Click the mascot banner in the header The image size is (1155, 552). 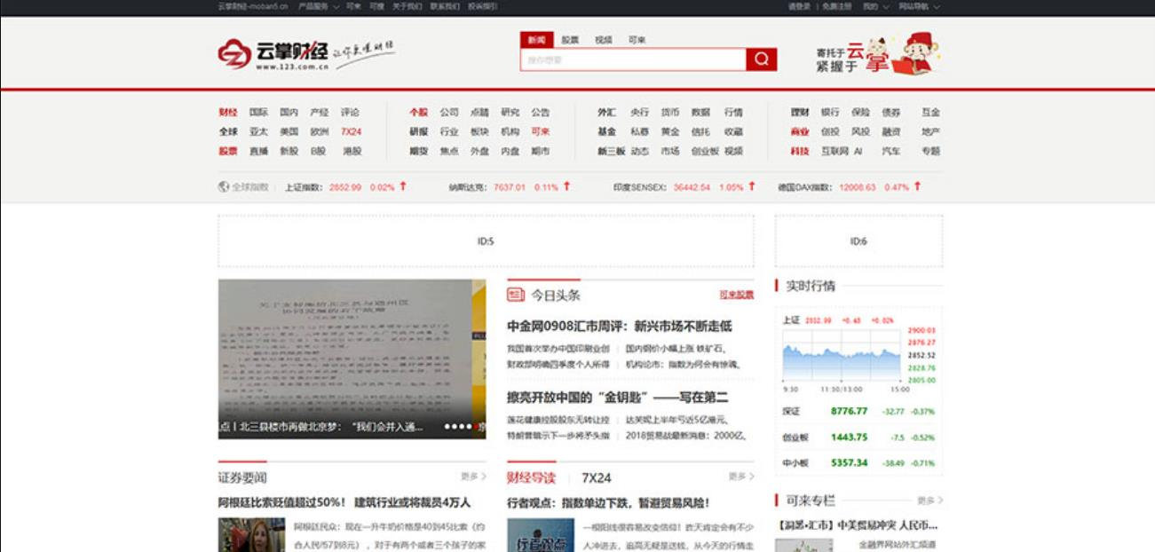(878, 55)
